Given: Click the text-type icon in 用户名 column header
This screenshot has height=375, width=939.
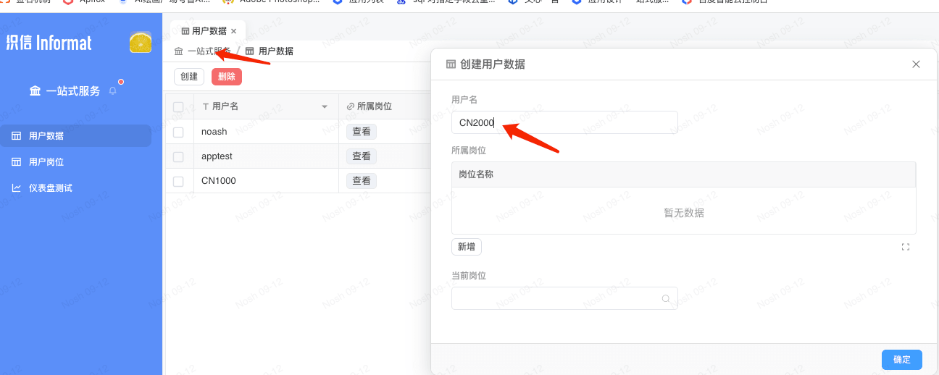Looking at the screenshot, I should 206,106.
